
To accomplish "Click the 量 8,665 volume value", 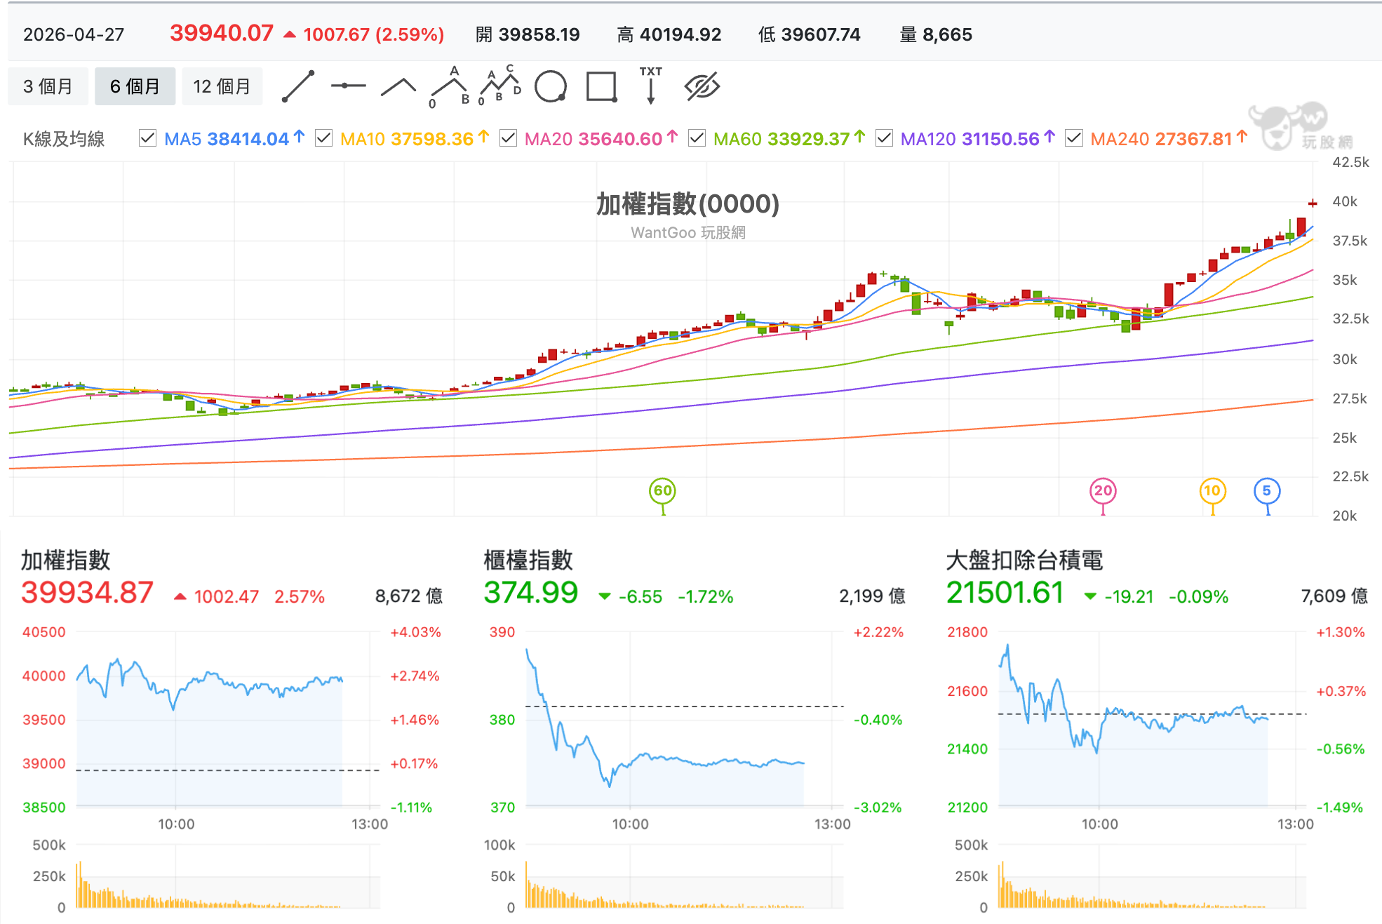I will tap(936, 34).
